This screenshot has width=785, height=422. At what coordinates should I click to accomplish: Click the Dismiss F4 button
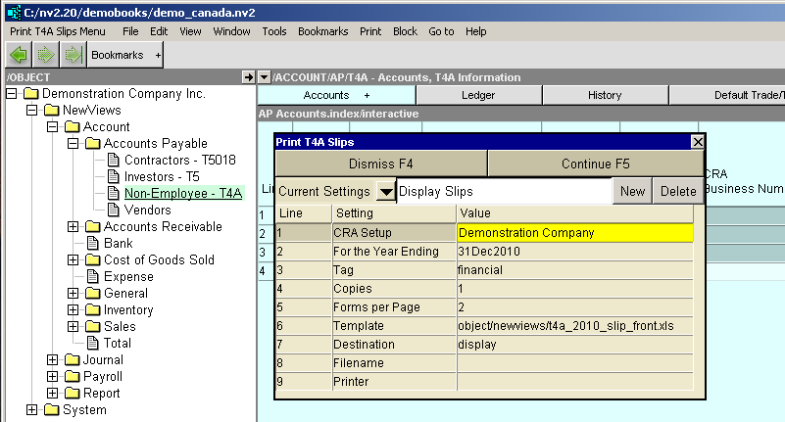point(380,164)
